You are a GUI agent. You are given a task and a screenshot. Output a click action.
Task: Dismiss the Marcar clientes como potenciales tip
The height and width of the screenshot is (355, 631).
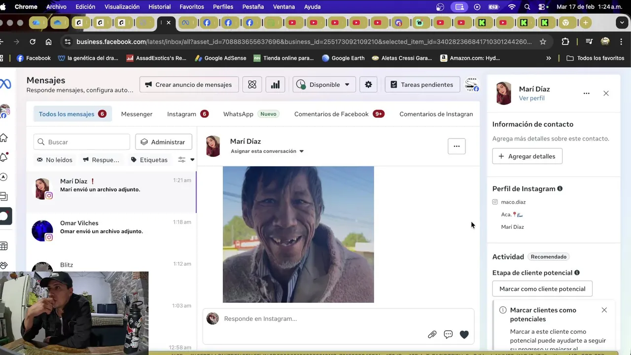pos(604,310)
